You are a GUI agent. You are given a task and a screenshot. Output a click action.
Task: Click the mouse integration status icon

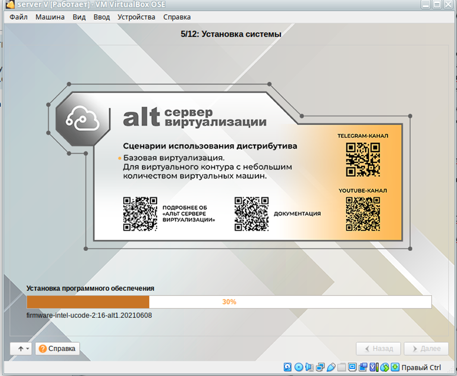(x=384, y=367)
